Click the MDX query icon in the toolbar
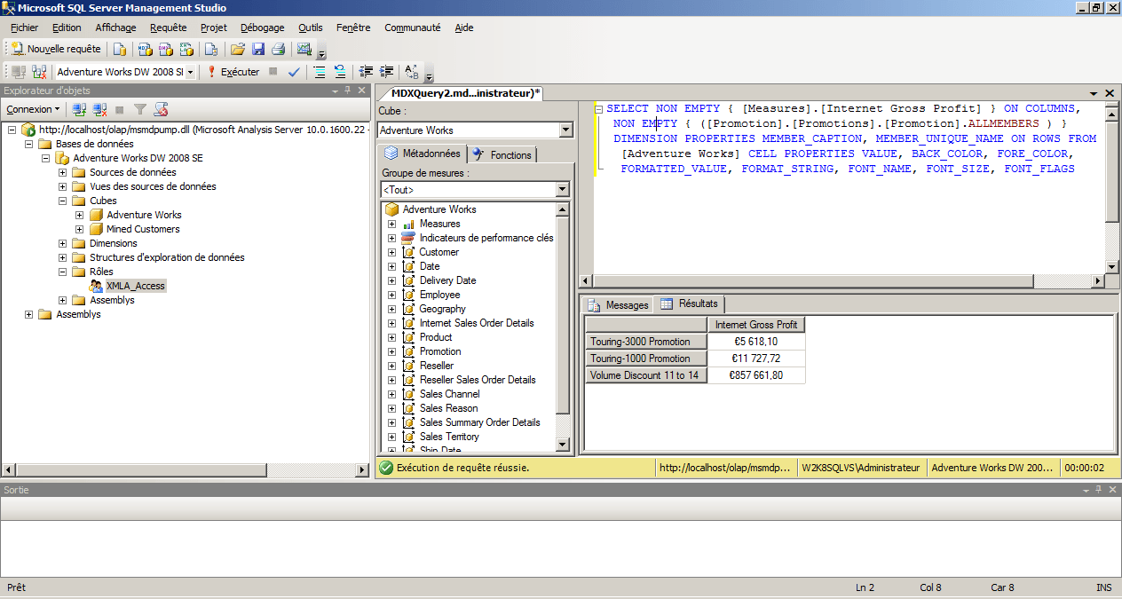Viewport: 1122px width, 599px height. tap(144, 49)
